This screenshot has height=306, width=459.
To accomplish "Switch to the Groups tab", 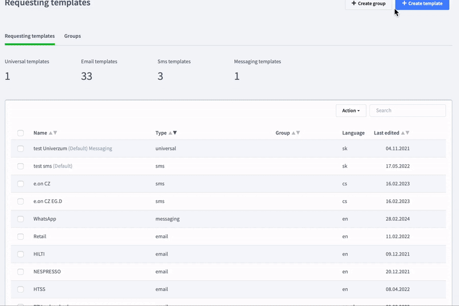I will click(72, 36).
